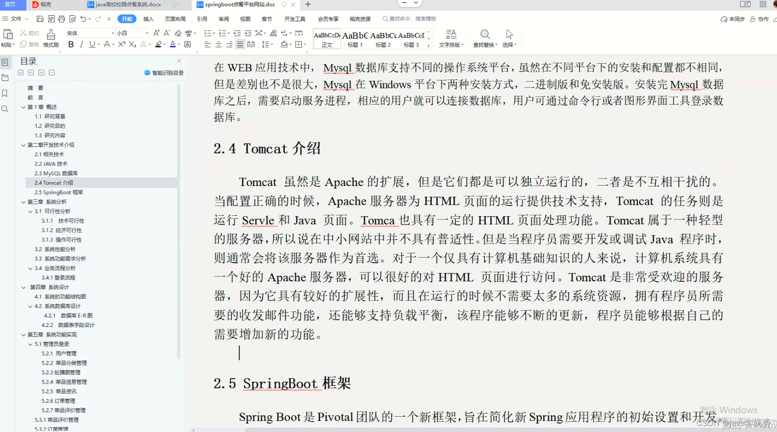Apply the red font color

coord(172,44)
